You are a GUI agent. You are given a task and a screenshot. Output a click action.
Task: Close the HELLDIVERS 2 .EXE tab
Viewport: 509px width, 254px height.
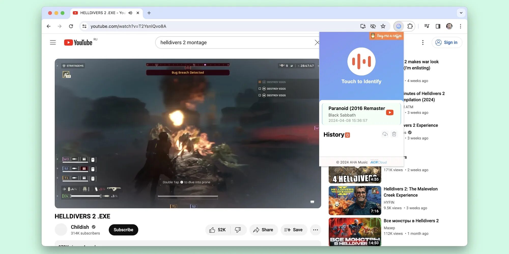click(x=138, y=13)
